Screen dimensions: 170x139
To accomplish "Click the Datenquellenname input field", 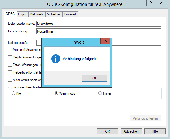I will 99,24.
